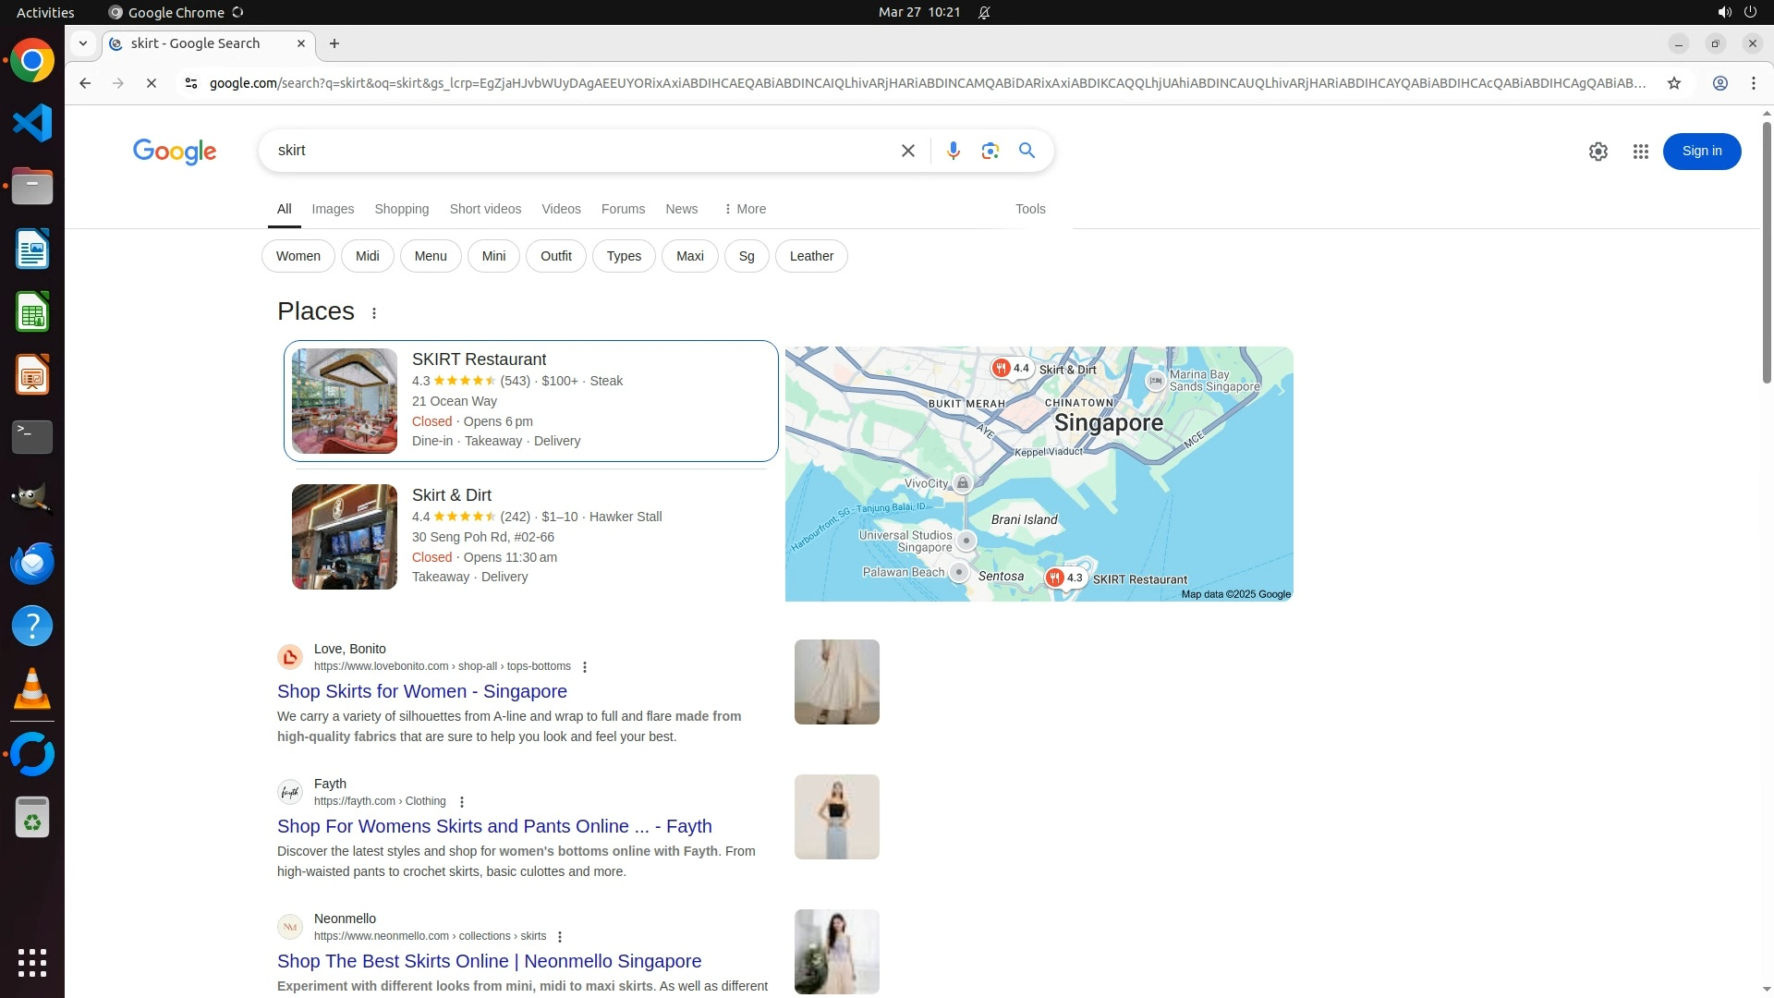Open Google search settings gear
Viewport: 1774px width, 998px height.
point(1598,152)
